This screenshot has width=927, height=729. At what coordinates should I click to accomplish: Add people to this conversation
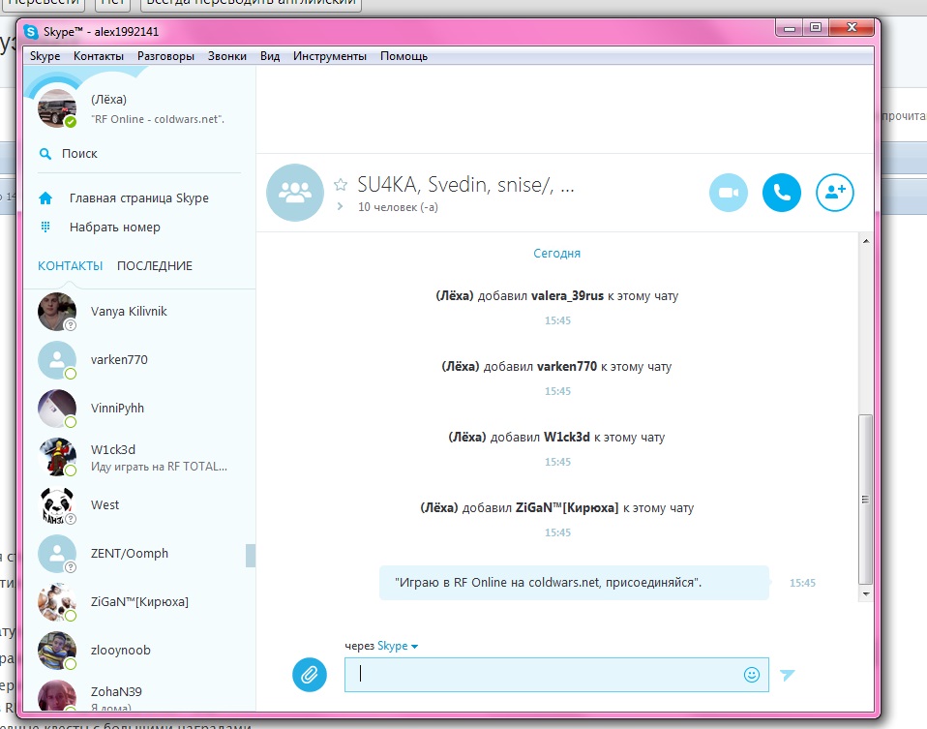click(835, 193)
